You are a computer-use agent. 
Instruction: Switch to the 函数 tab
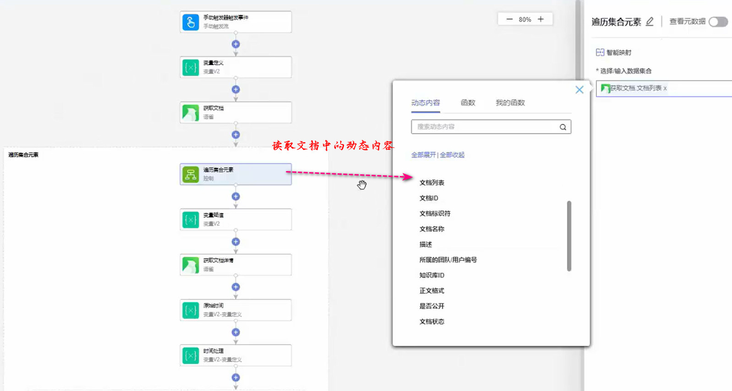[468, 103]
